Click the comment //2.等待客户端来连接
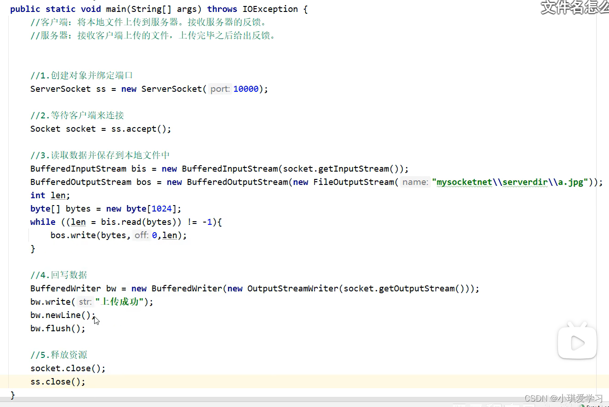609x407 pixels. tap(77, 115)
